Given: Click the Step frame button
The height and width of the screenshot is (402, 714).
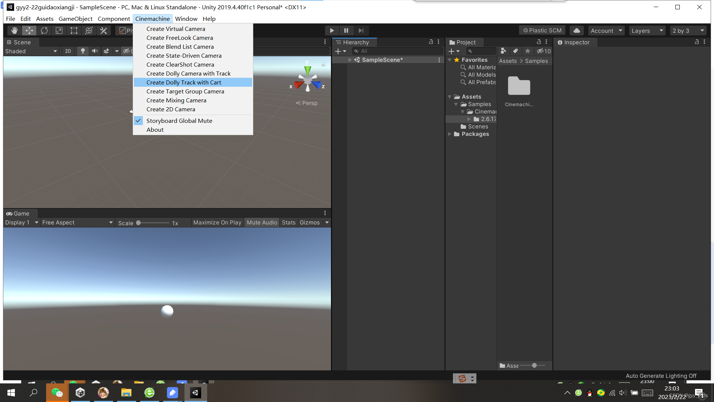Looking at the screenshot, I should [x=361, y=31].
